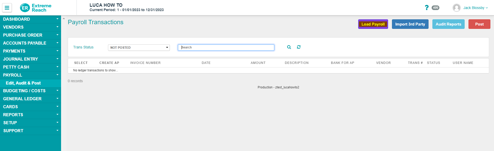
Task: Click the Extreme Reach logo
Action: coord(36,8)
